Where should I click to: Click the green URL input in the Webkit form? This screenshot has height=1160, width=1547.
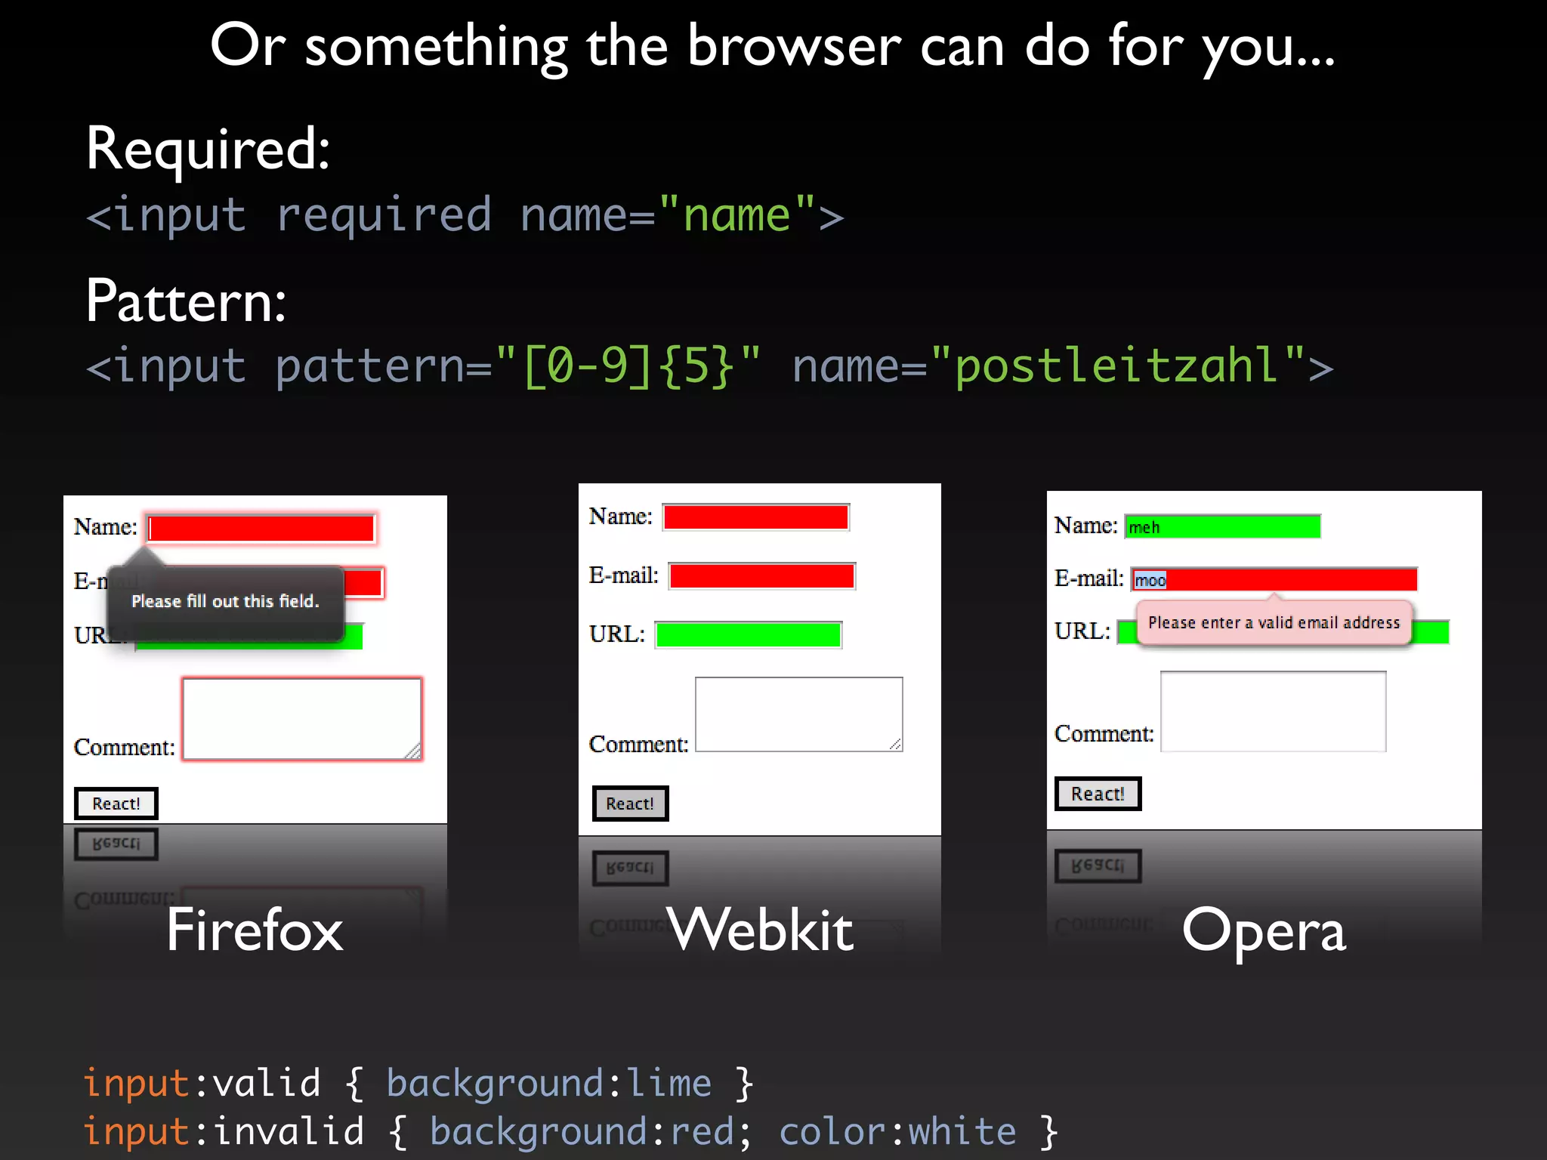[749, 635]
